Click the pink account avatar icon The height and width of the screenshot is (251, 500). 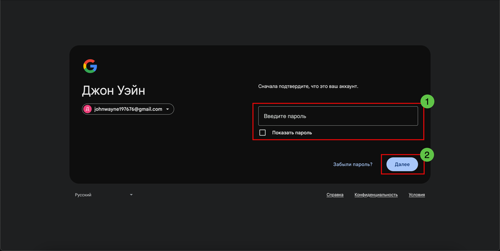[x=87, y=109]
